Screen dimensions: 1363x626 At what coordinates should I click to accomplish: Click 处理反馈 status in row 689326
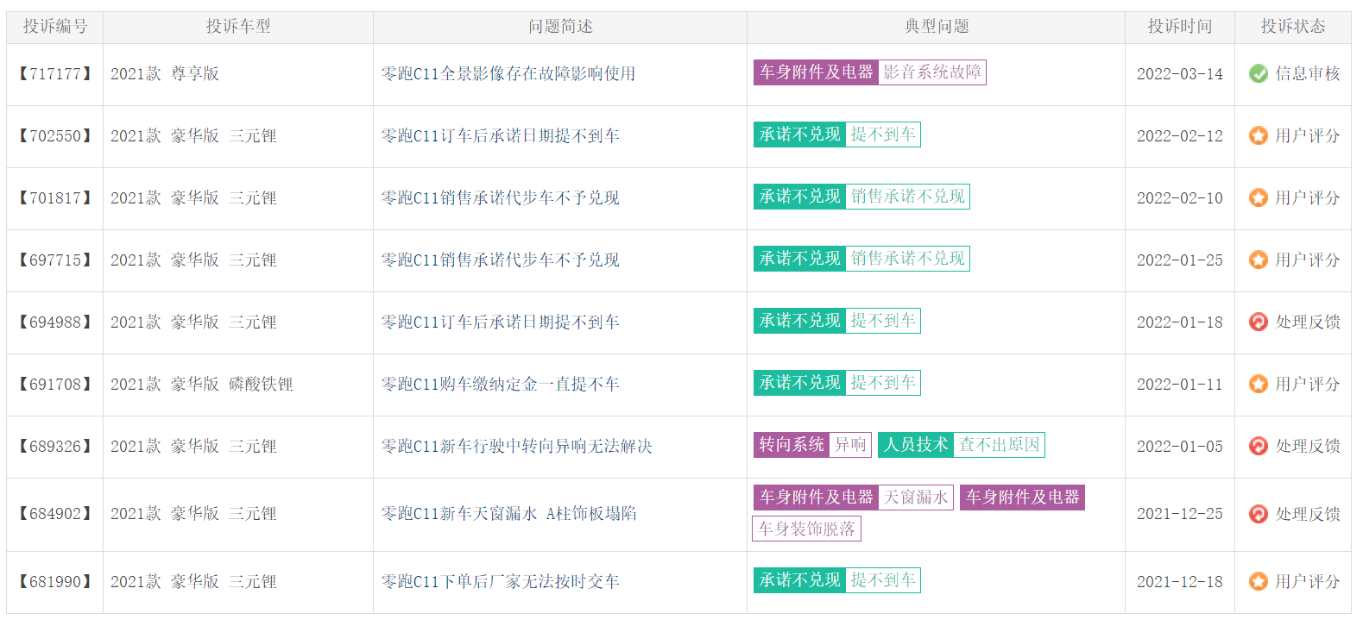coord(1308,446)
